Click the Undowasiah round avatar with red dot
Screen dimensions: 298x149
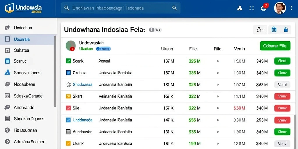70,46
